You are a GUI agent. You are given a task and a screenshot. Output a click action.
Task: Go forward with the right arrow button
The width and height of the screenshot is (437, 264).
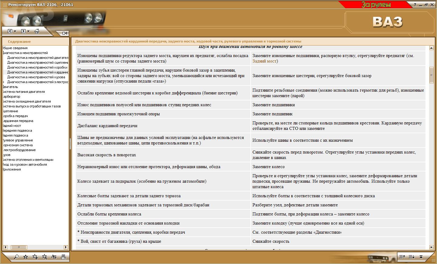[x=23, y=31]
